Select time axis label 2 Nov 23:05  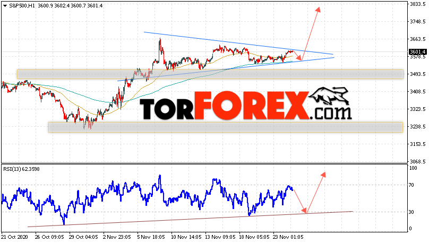117,237
